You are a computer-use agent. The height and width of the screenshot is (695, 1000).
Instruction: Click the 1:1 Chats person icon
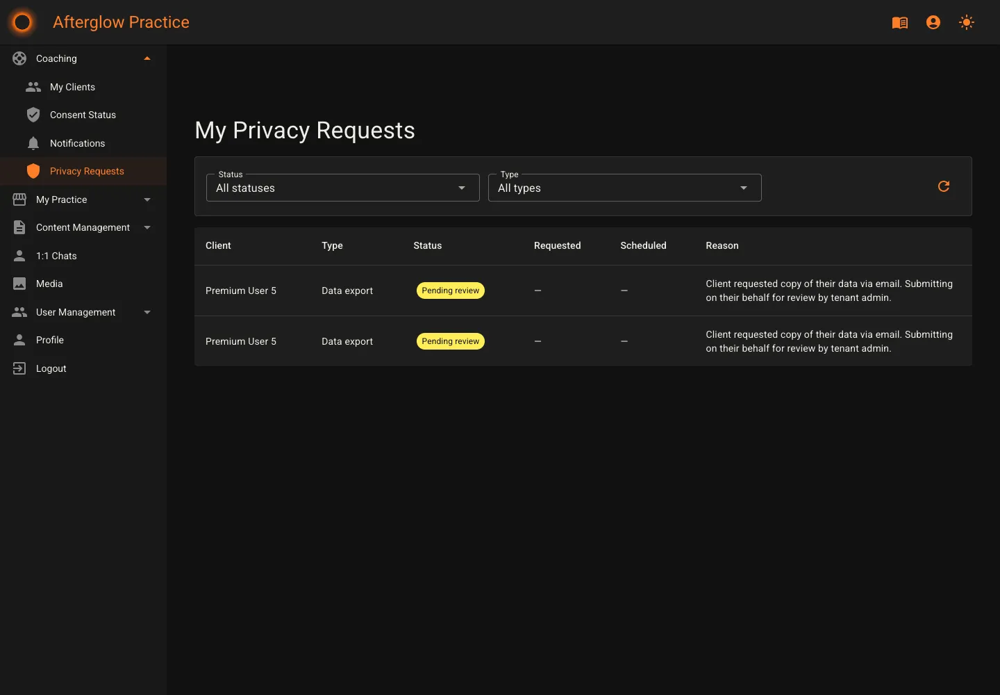[19, 256]
